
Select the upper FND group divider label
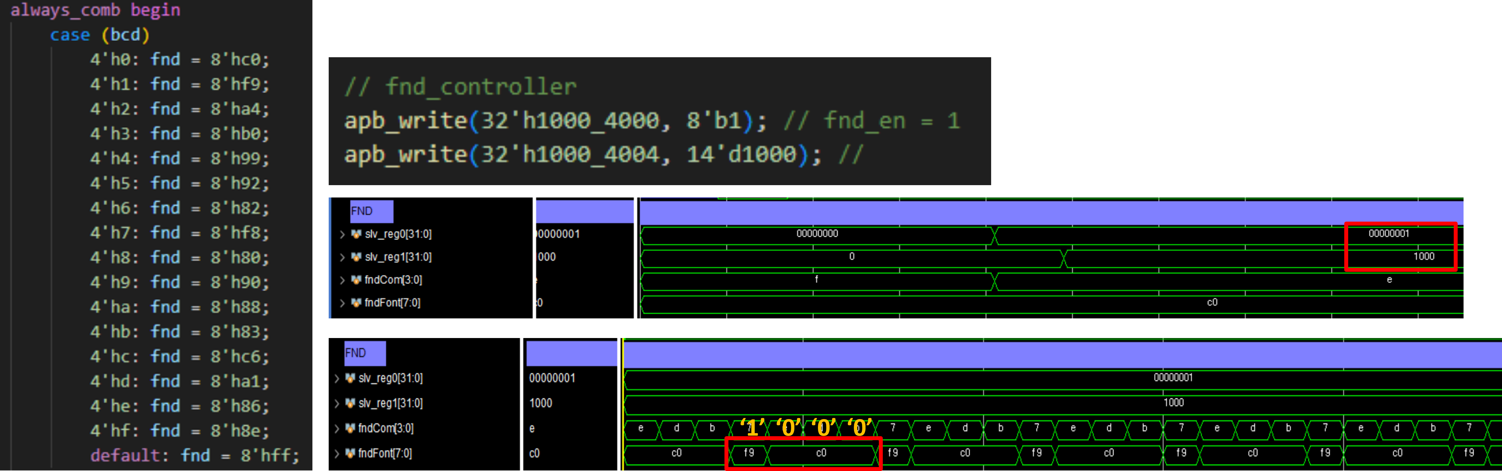tap(371, 211)
